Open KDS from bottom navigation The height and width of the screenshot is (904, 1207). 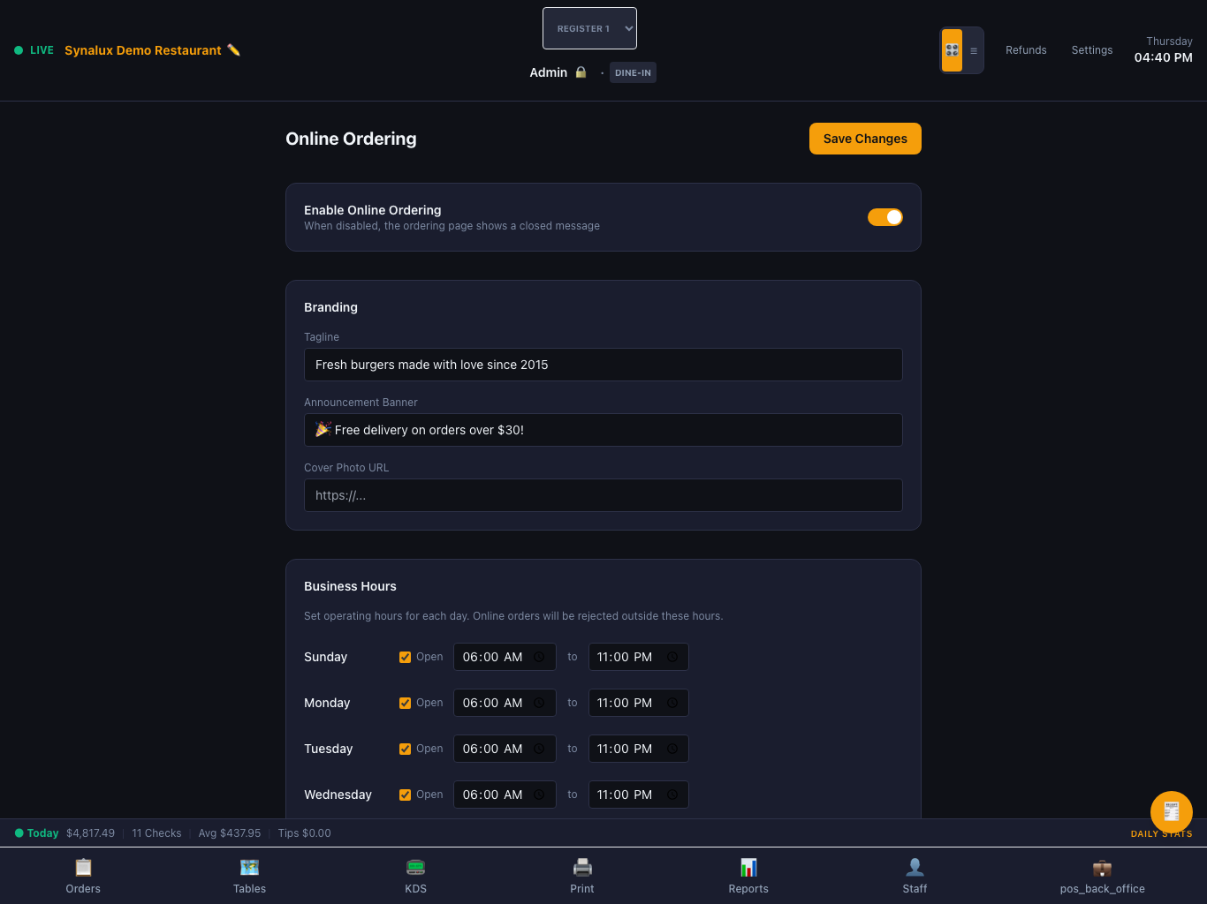coord(416,876)
